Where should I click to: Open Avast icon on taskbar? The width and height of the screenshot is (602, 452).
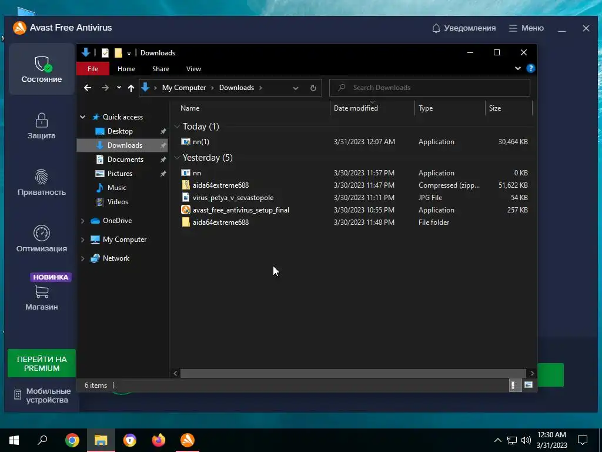(188, 440)
